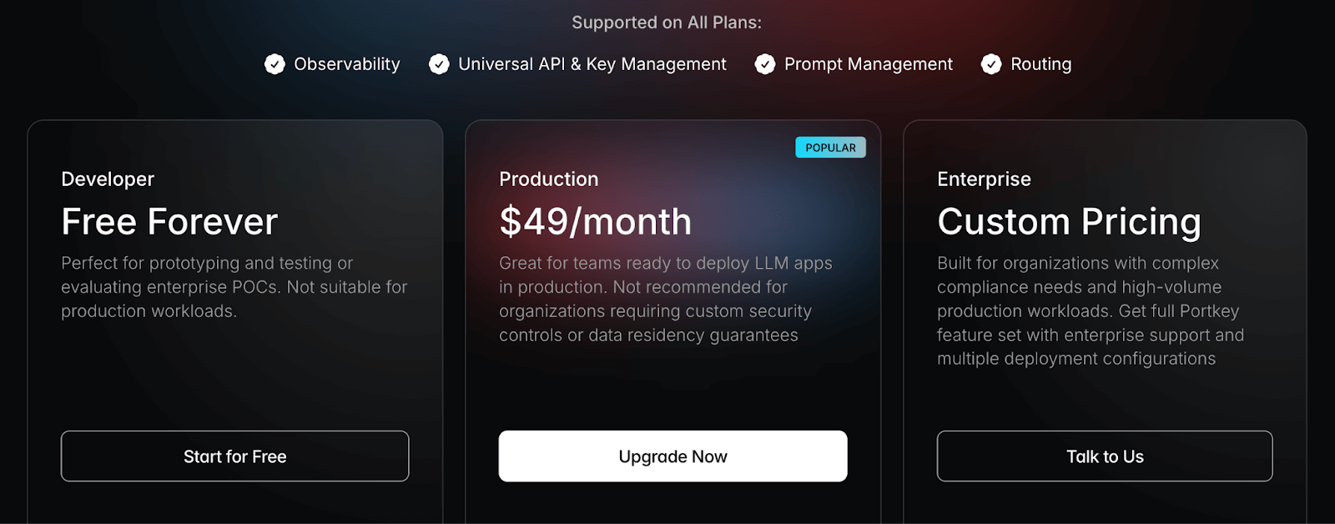Screen dimensions: 1335x524
Task: Select the Prompt Management feature text
Action: [868, 64]
